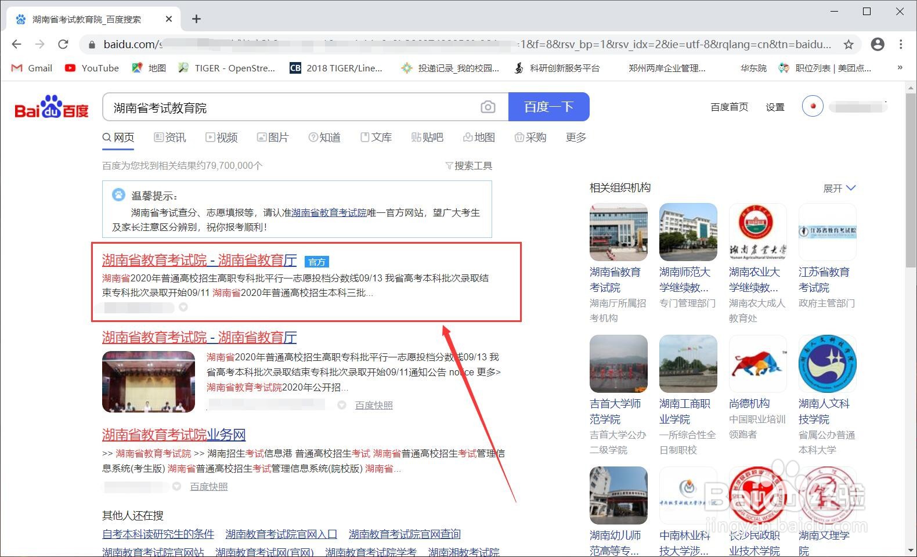Switch to 视频 tab

click(222, 138)
